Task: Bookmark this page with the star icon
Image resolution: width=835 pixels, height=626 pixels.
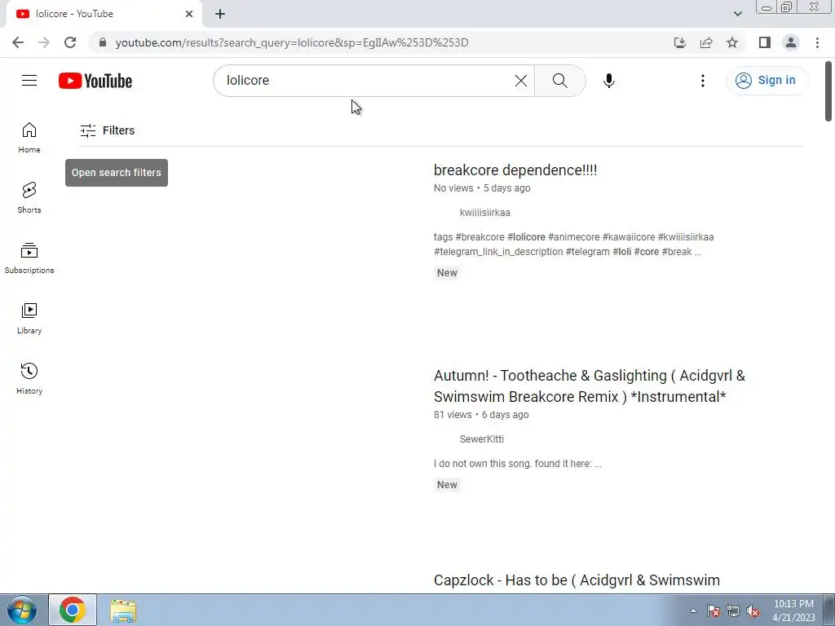Action: coord(732,42)
